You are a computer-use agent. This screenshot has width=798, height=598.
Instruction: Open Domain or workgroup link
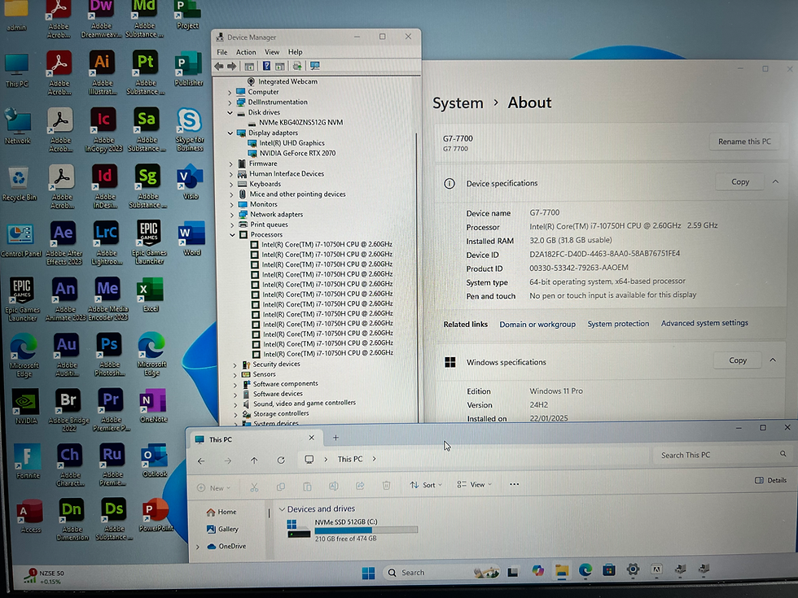coord(537,325)
